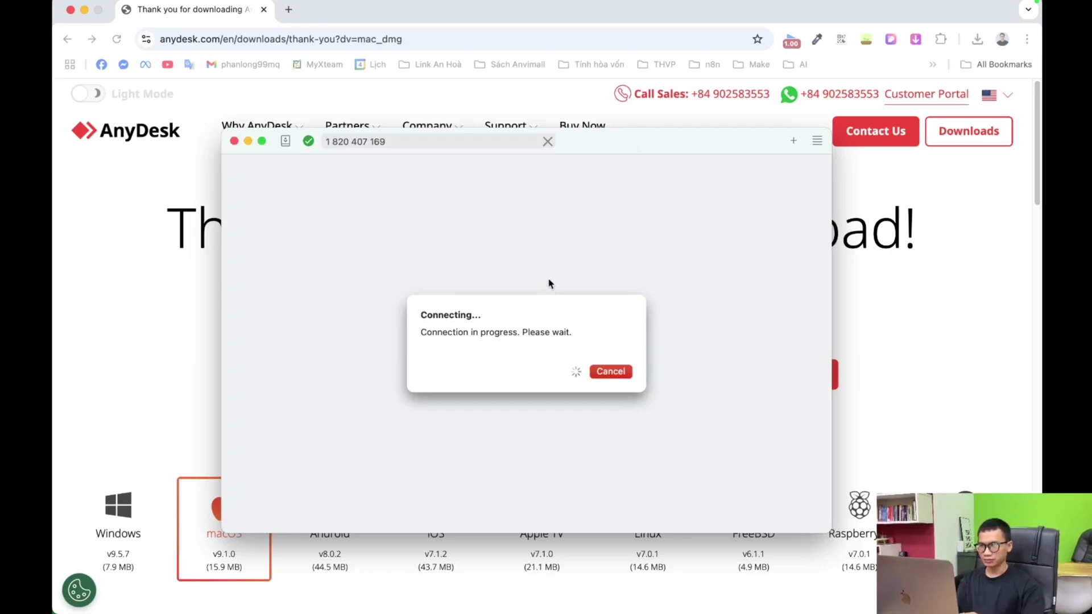Screen dimensions: 1092x614
Task: Select the Raspberry Pi download option
Action: (859, 530)
